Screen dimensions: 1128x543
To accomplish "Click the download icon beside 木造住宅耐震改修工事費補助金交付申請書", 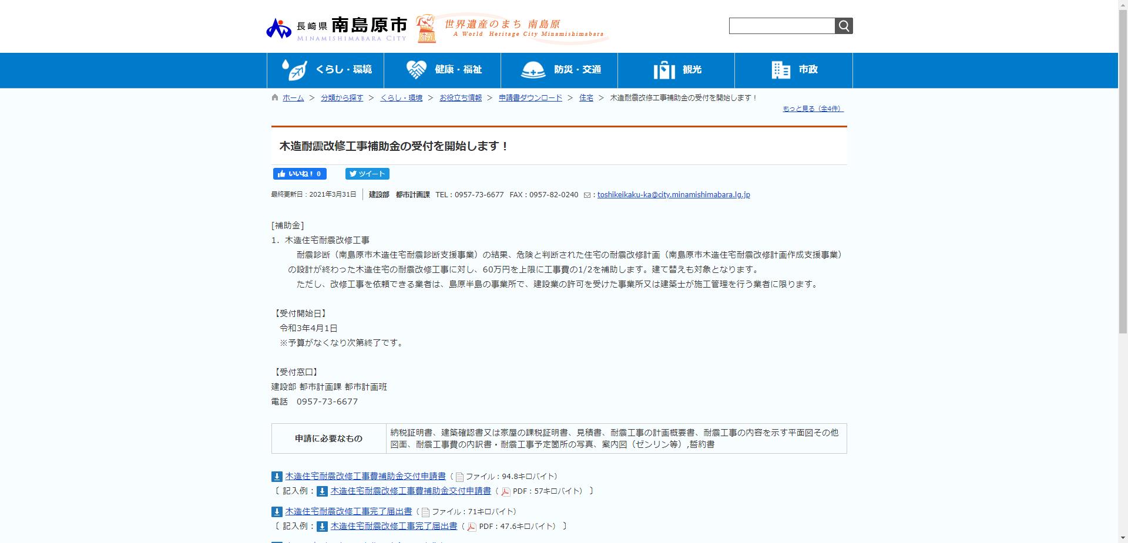I will pyautogui.click(x=277, y=477).
